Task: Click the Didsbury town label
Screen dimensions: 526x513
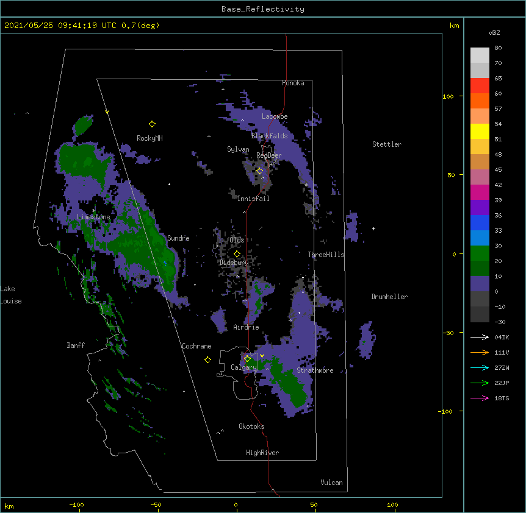Action: pos(234,263)
